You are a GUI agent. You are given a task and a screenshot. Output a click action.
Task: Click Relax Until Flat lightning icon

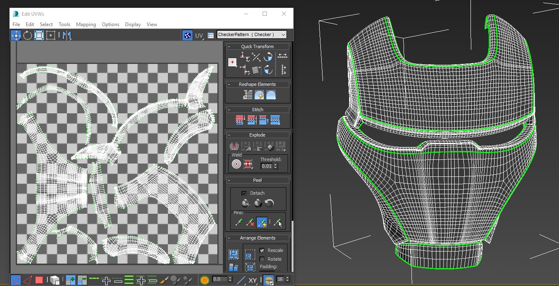(259, 95)
